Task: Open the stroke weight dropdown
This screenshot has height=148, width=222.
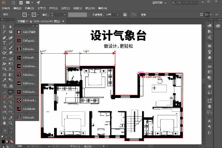Action: [x=65, y=15]
